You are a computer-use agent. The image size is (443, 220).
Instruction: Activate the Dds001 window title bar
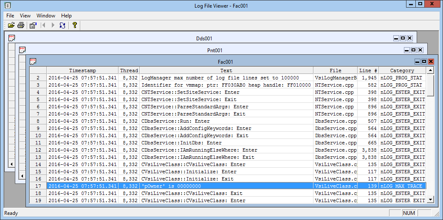(x=204, y=38)
